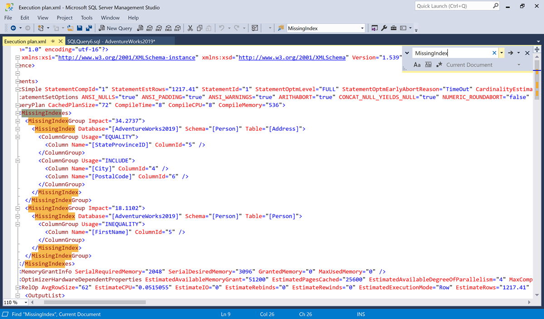Open the find scope Current Document dropdown
544x319 pixels.
coord(519,65)
